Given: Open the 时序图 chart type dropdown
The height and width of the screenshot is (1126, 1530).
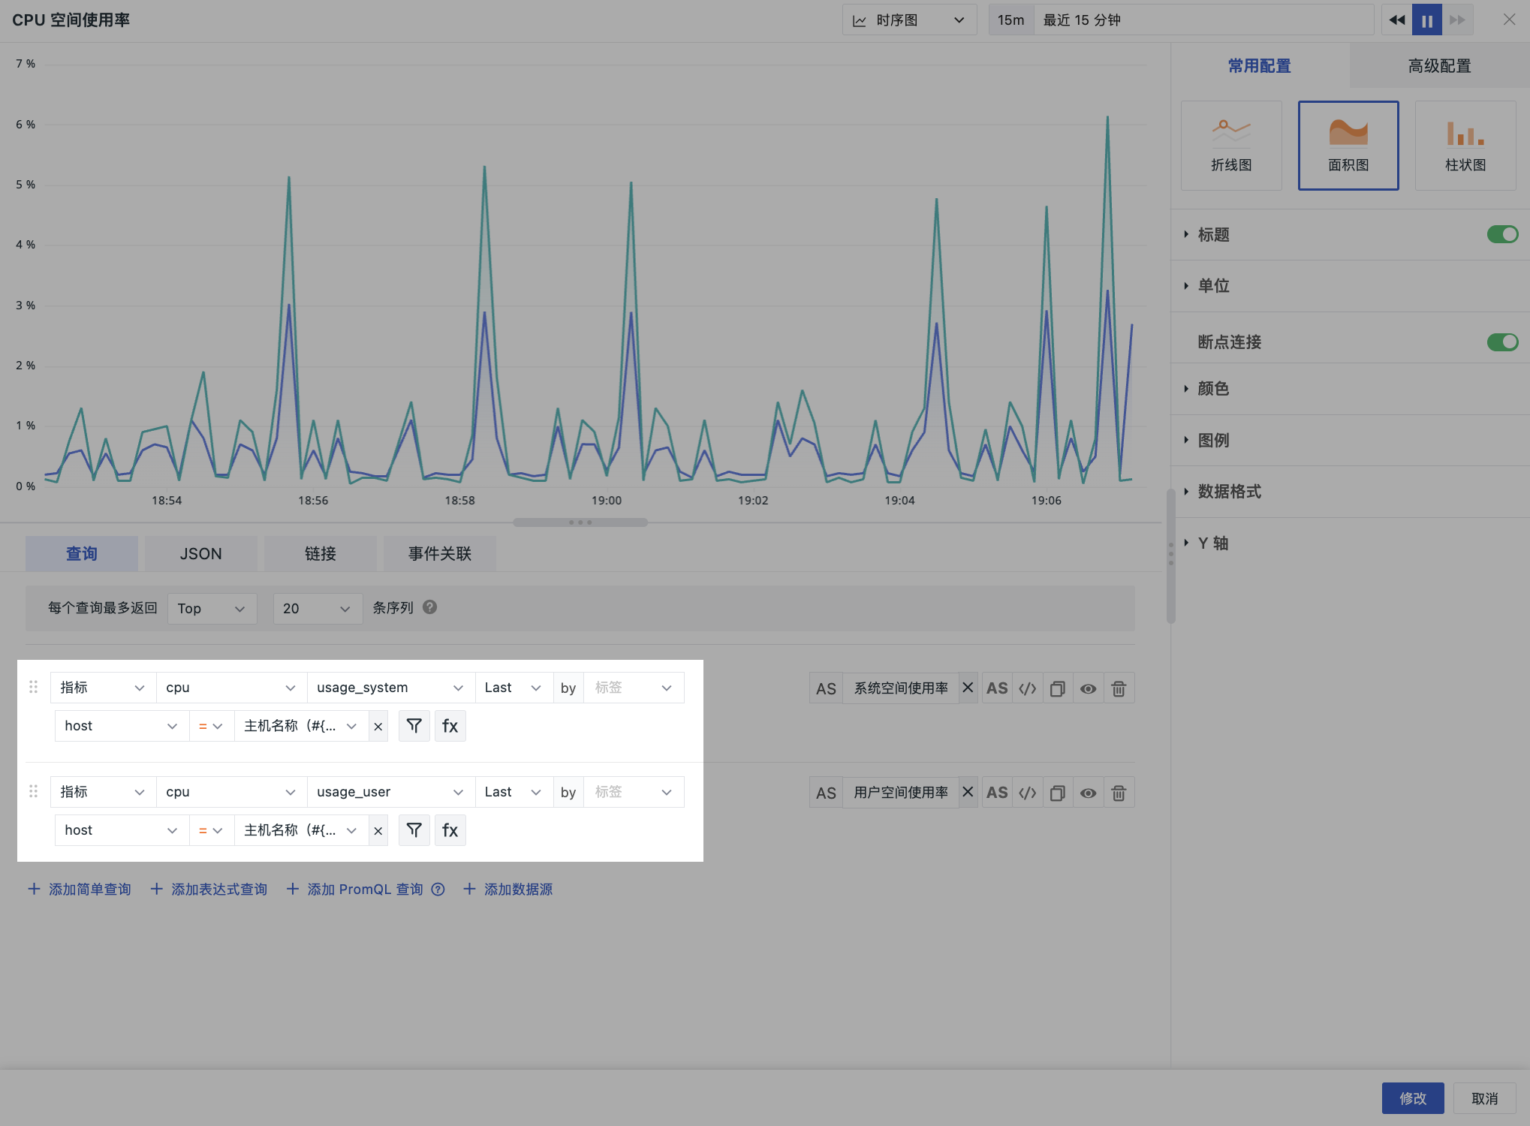Looking at the screenshot, I should coord(909,20).
